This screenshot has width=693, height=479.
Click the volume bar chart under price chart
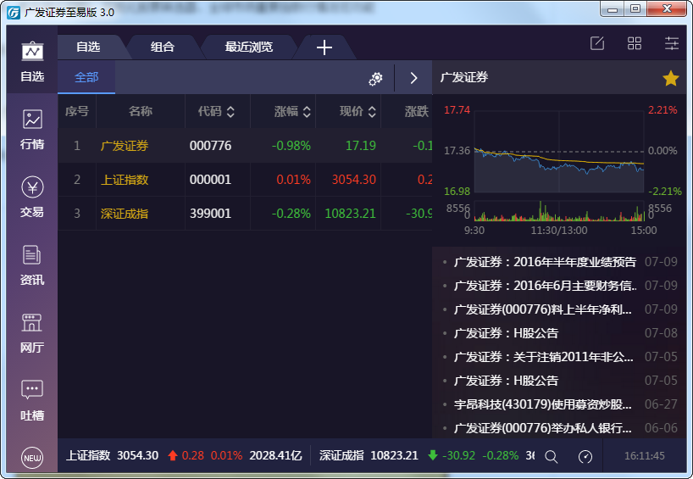(558, 211)
